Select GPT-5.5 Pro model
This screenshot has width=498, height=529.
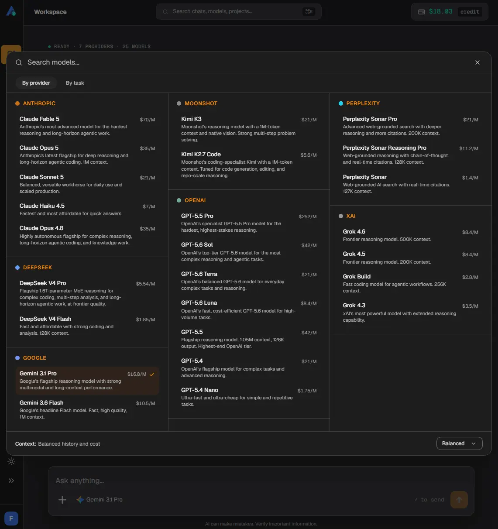click(249, 223)
